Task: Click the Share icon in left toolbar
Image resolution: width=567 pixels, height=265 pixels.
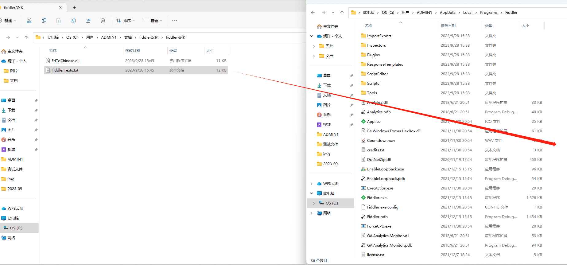Action: 88,21
